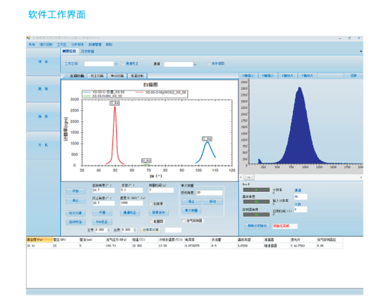This screenshot has width=384, height=302.
Task: Click the 还原 button above spectrum chart
Action: tap(353, 76)
